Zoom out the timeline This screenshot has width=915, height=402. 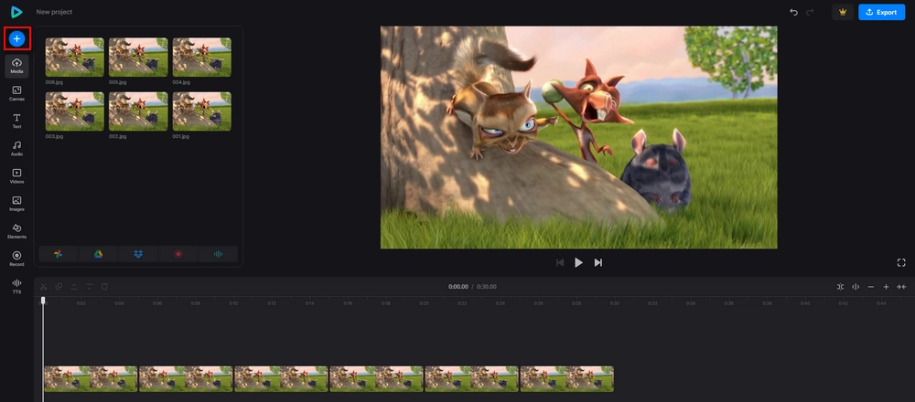pyautogui.click(x=871, y=287)
